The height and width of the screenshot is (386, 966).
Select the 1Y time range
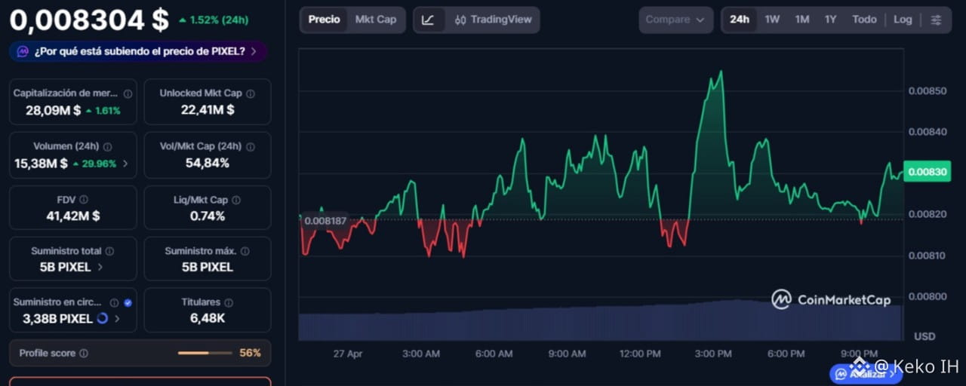point(830,20)
